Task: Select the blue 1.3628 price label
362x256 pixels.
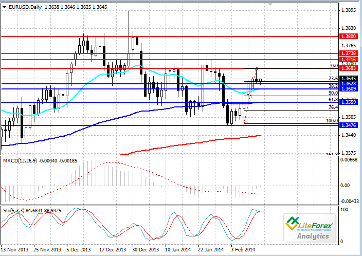Action: (349, 84)
